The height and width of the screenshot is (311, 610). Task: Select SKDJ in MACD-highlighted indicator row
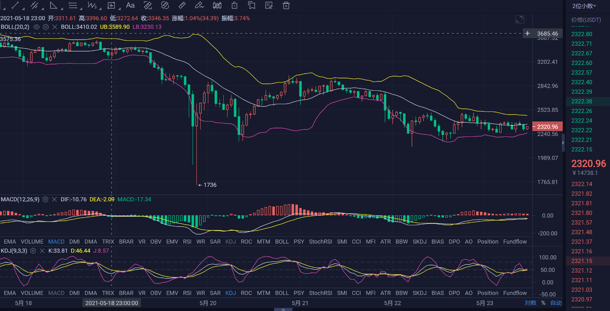click(419, 242)
